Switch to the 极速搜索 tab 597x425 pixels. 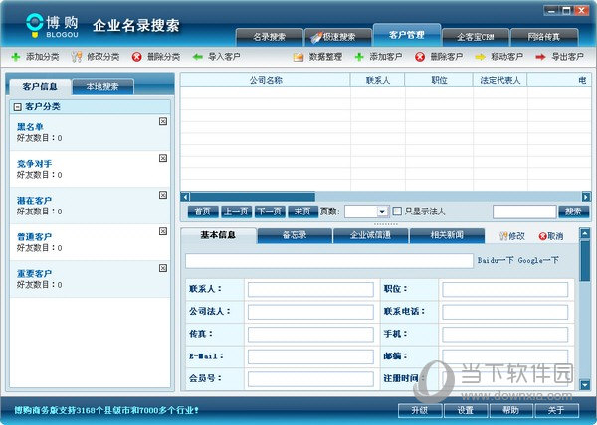(338, 37)
